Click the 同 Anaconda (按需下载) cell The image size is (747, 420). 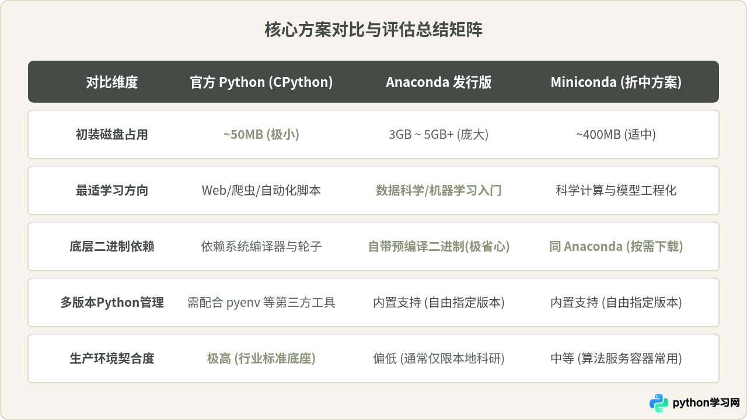point(616,247)
